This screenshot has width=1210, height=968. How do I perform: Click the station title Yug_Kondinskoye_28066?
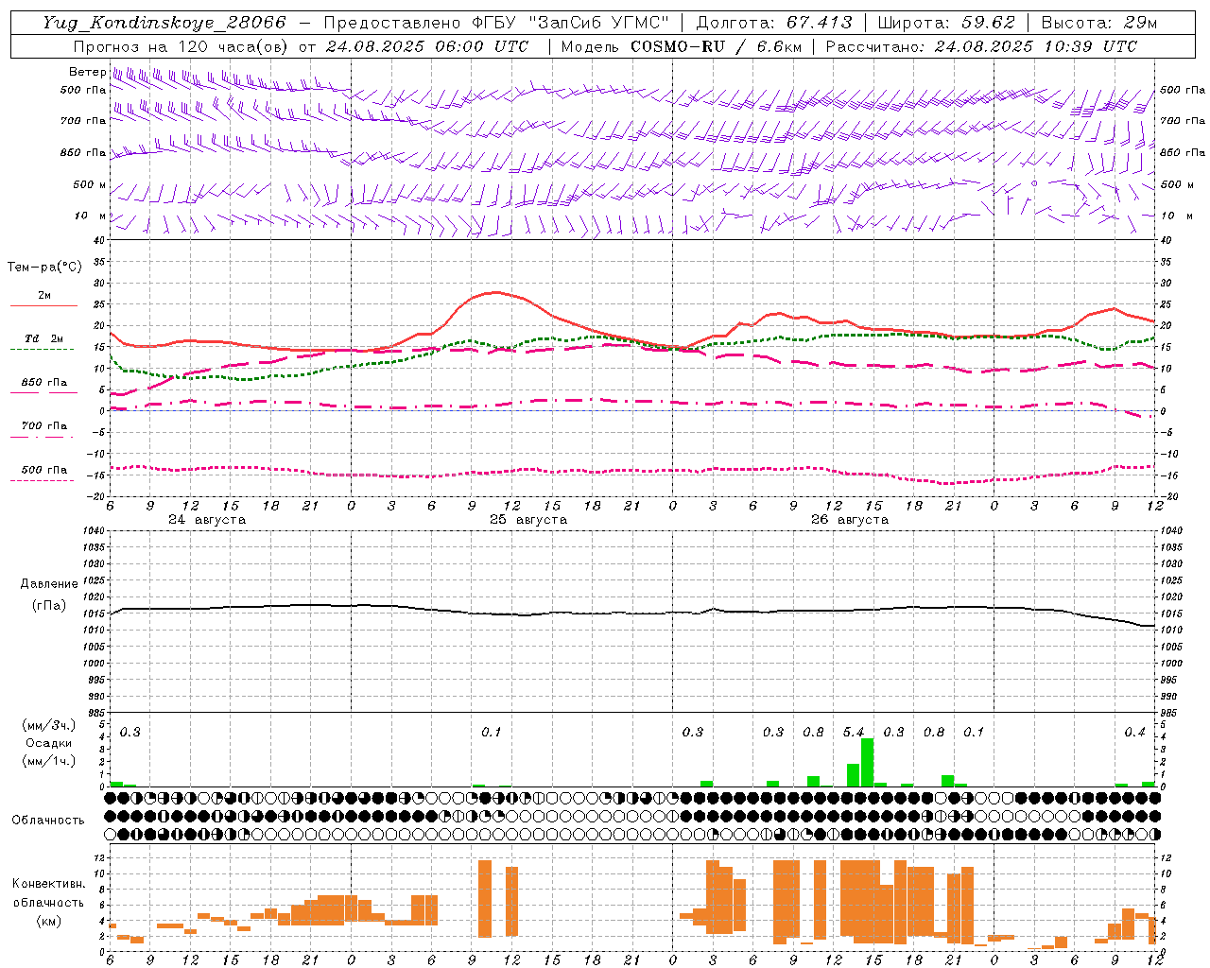[x=164, y=23]
